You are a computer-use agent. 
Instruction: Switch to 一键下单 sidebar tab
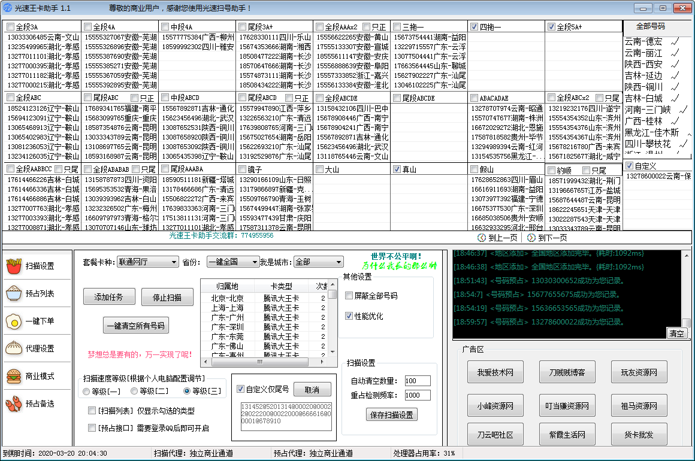[37, 321]
